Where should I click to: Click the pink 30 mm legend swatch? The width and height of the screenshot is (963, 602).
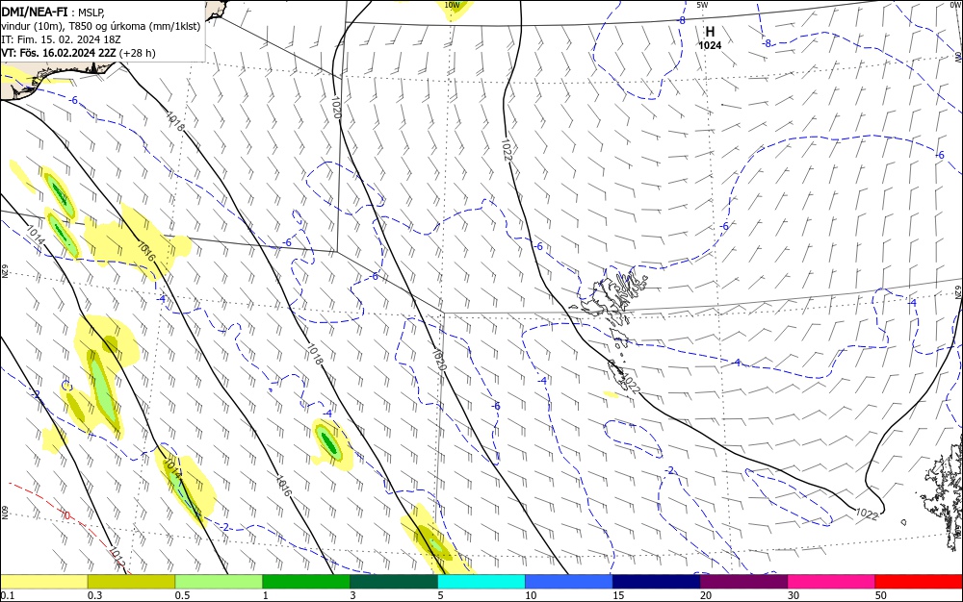(x=831, y=581)
